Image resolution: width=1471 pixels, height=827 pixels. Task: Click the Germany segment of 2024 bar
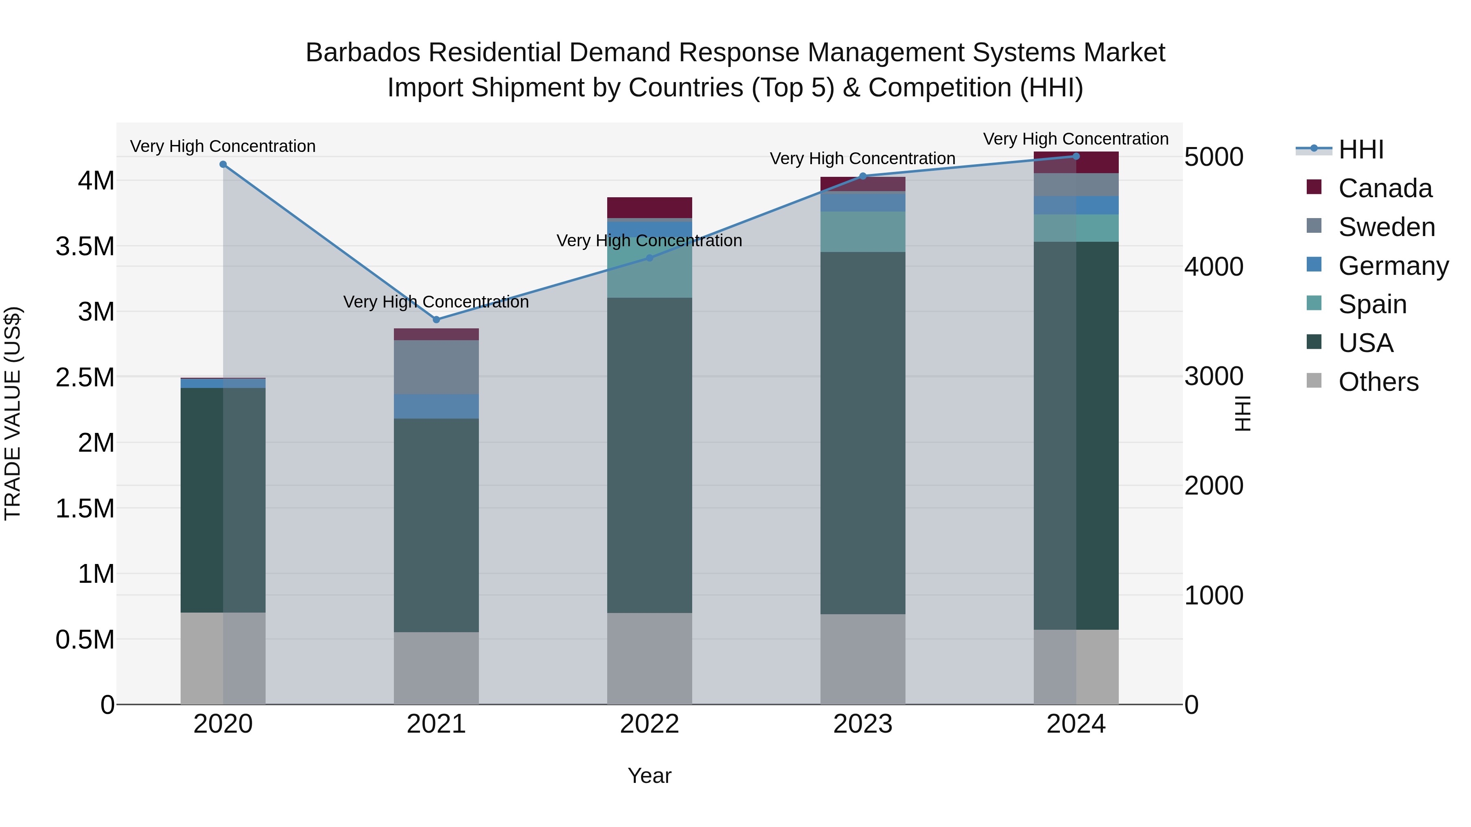coord(1076,205)
